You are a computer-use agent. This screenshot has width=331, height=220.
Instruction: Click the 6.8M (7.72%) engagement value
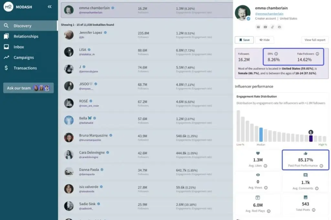pyautogui.click(x=185, y=50)
